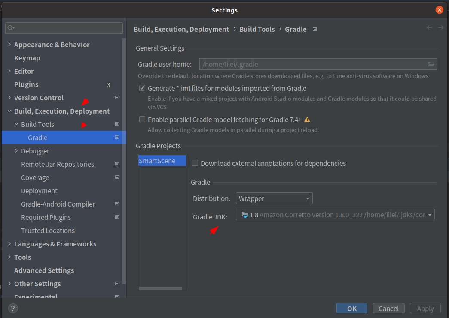Click the project-level icon on the Gradle-Android Compiler row
Screen dimensions: 449x318
click(117, 204)
